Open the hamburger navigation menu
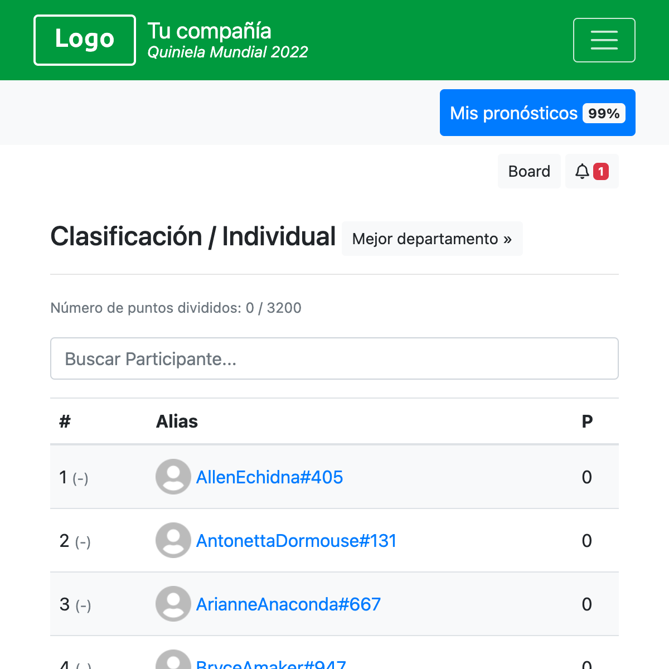 tap(604, 40)
